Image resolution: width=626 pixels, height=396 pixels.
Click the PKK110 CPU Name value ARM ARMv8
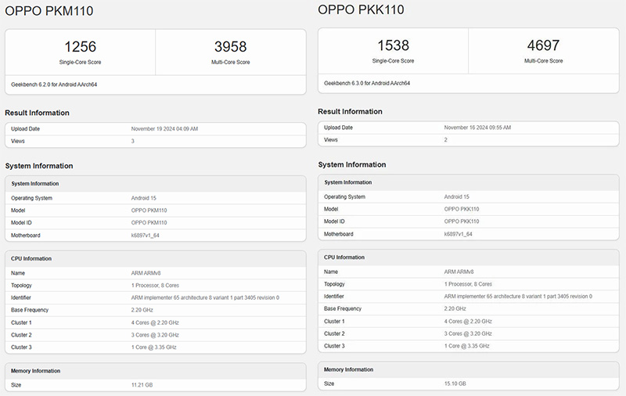pyautogui.click(x=459, y=272)
